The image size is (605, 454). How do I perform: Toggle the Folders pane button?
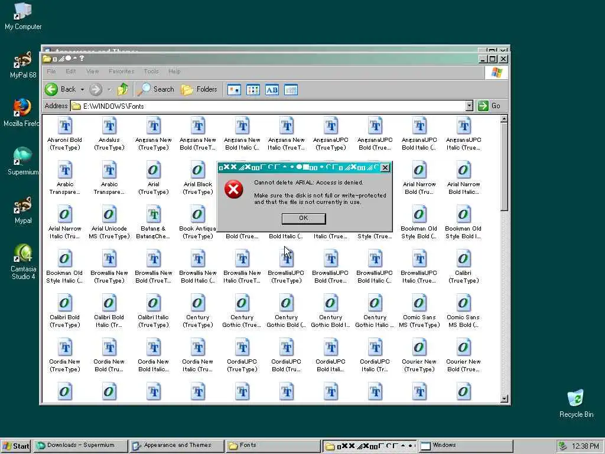tap(199, 89)
